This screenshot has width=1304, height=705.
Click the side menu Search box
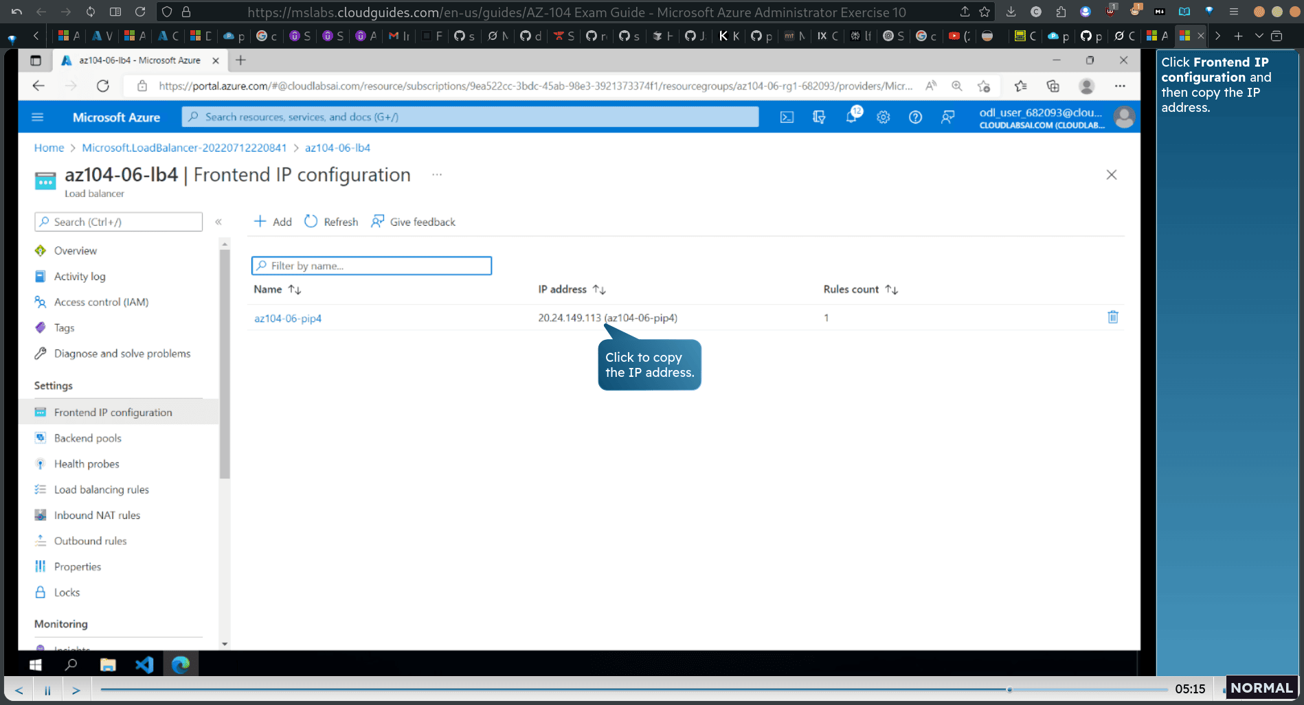pyautogui.click(x=118, y=222)
